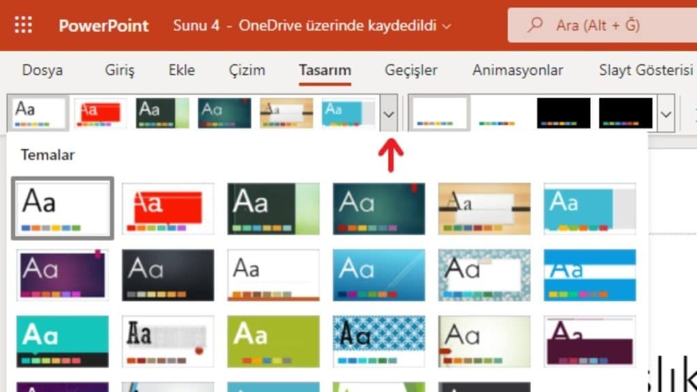
Task: Expand the variants gallery dropdown arrow
Action: 666,114
